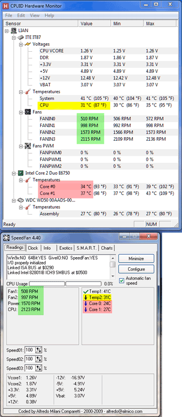182x417 pixels.
Task: Toggle the Automatic fan speed checkbox
Action: coord(121,280)
